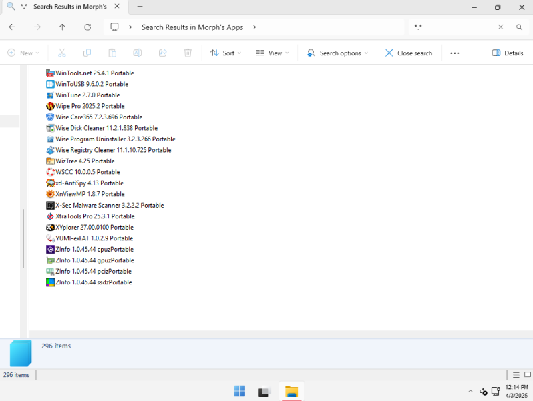Image resolution: width=533 pixels, height=401 pixels.
Task: Open Task View on taskbar
Action: [264, 392]
